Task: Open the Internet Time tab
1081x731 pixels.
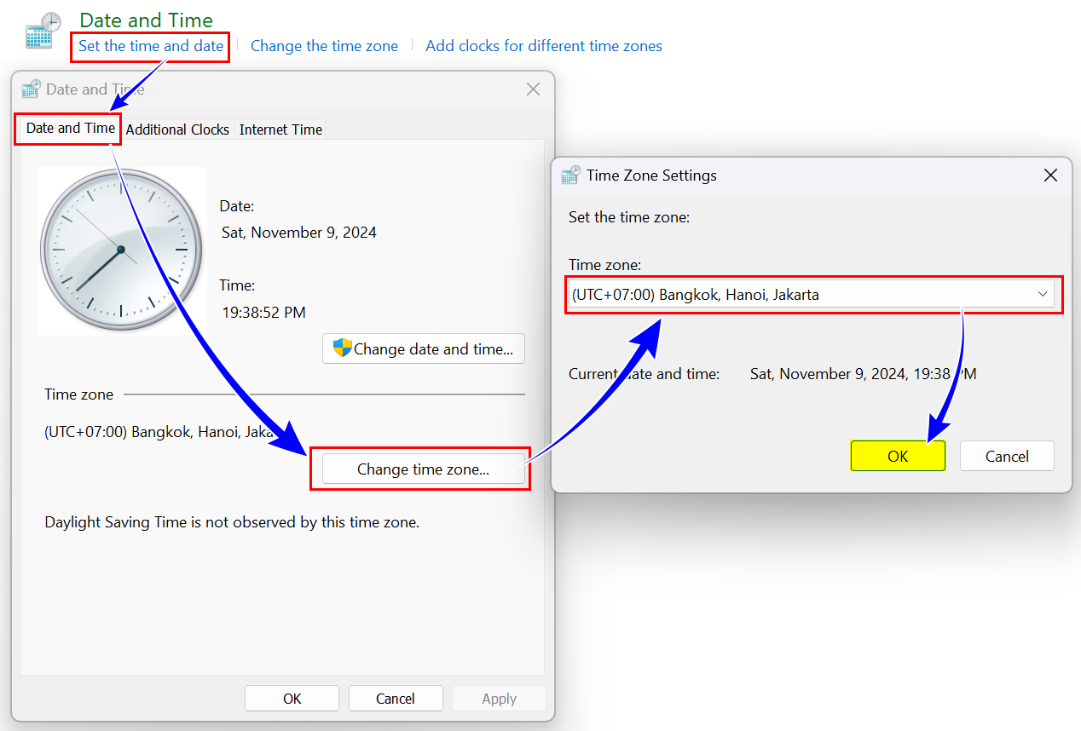Action: 280,130
